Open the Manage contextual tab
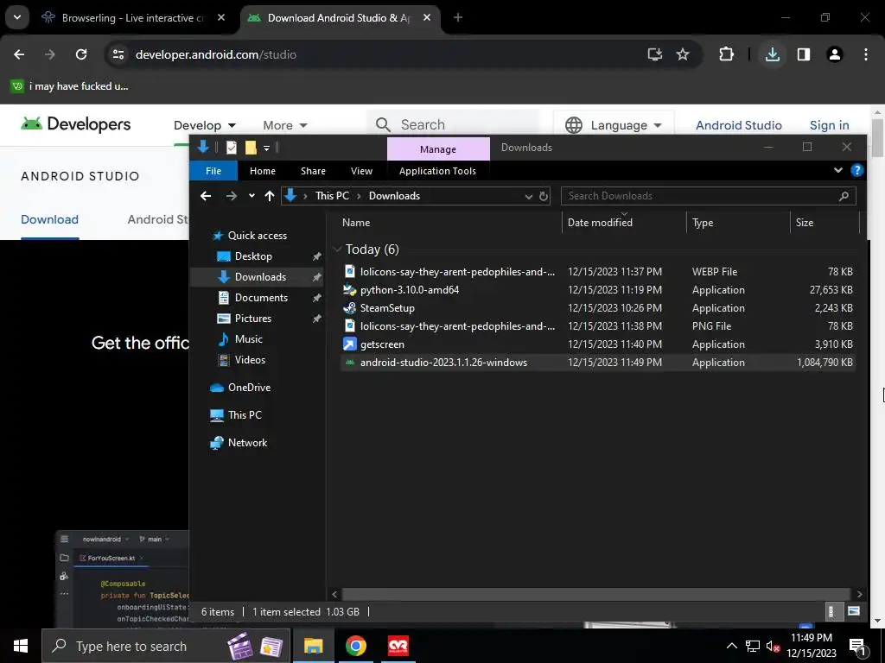 pos(438,148)
